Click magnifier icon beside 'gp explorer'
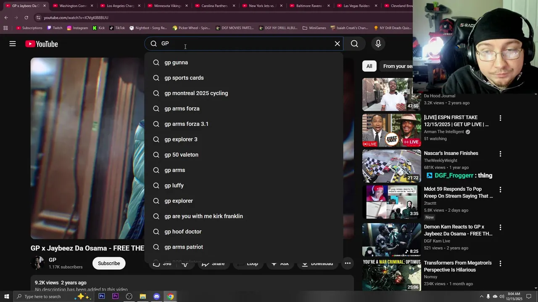This screenshot has height=302, width=538. tap(156, 201)
